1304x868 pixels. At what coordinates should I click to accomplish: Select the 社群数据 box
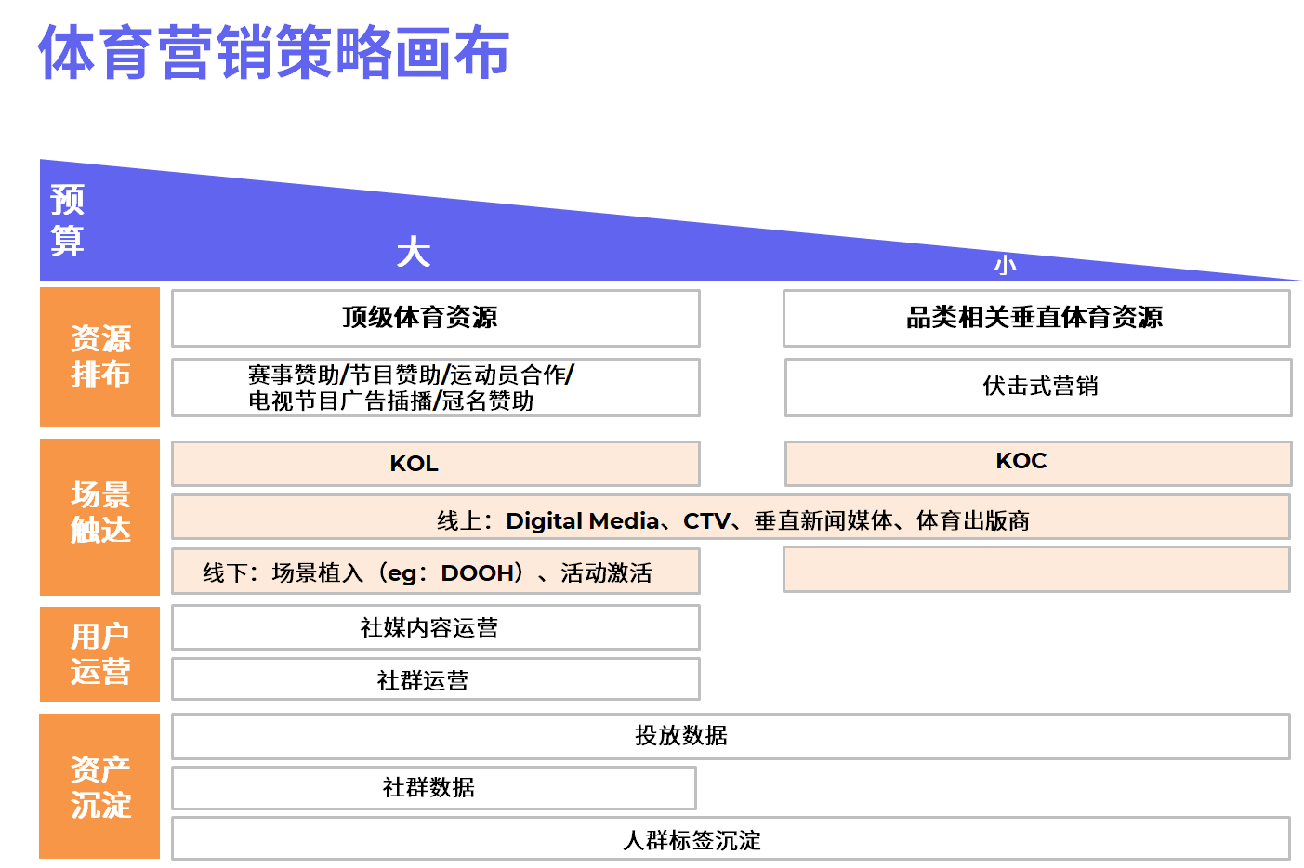click(x=434, y=788)
